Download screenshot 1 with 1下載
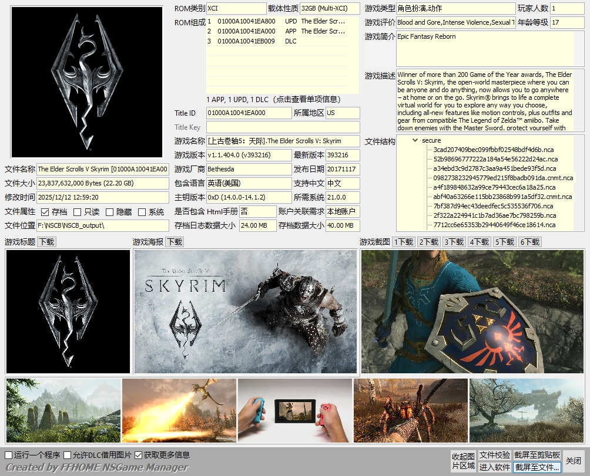The width and height of the screenshot is (590, 476). [404, 242]
